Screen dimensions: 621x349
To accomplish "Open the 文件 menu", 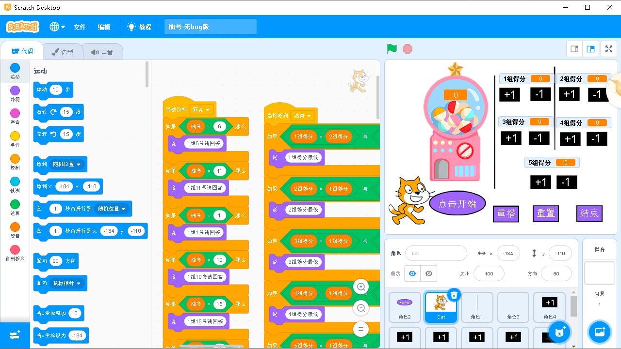I will [80, 27].
